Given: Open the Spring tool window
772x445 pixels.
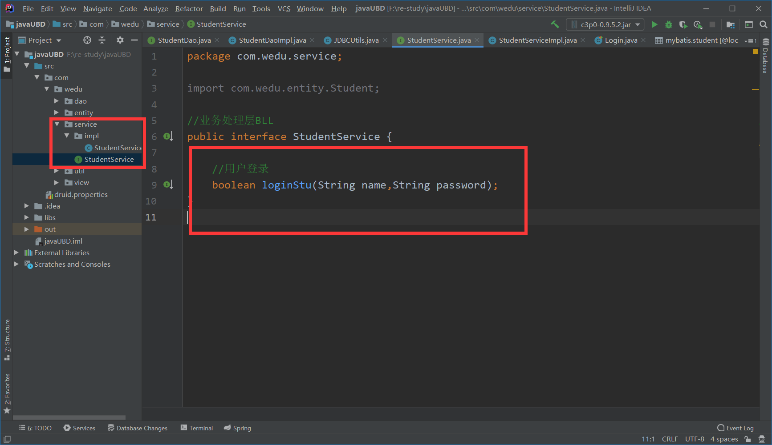Looking at the screenshot, I should coord(237,428).
